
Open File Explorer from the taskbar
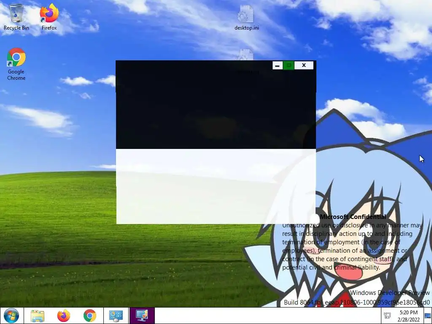coord(38,316)
